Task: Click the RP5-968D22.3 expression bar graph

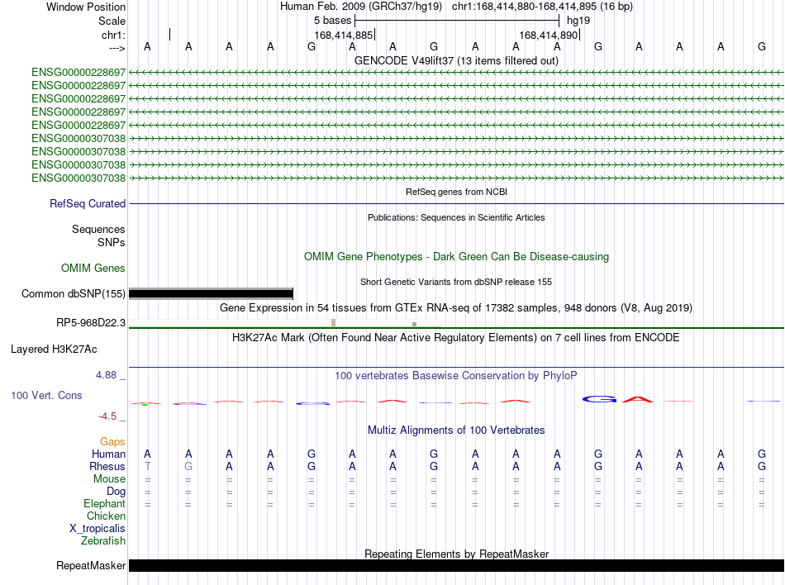Action: point(285,323)
